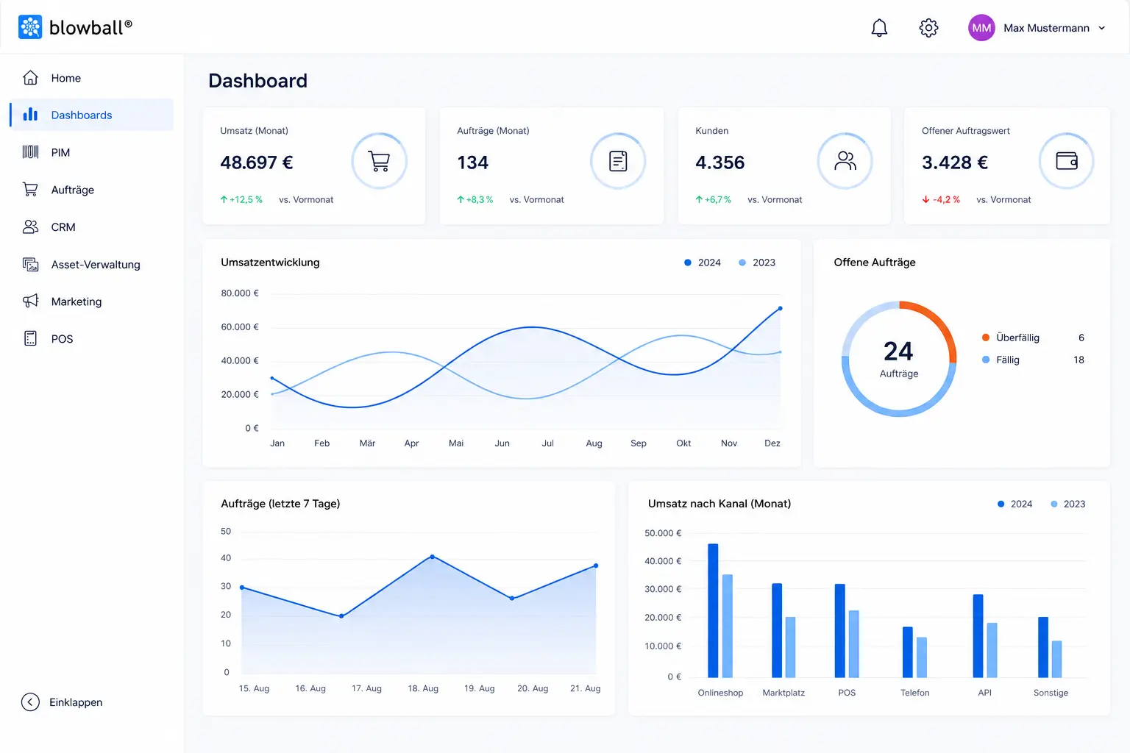Viewport: 1130px width, 753px height.
Task: Select the Dashboards menu item
Action: 92,115
